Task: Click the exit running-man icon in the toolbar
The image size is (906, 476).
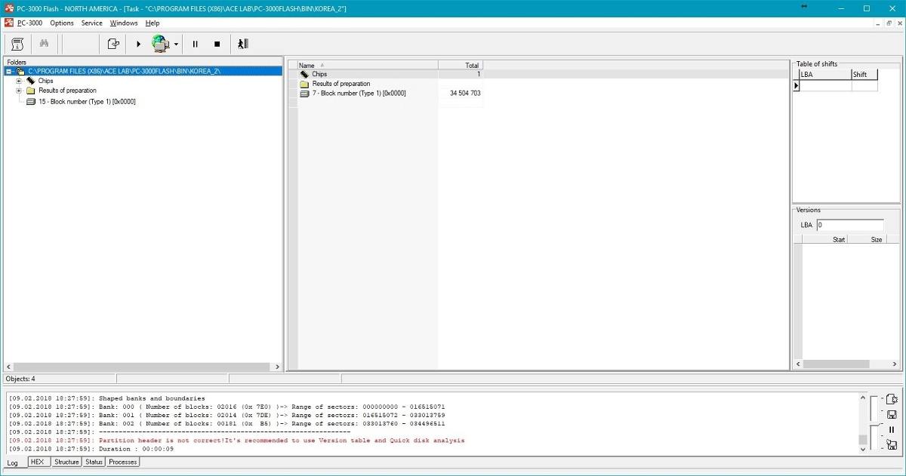Action: click(x=242, y=44)
